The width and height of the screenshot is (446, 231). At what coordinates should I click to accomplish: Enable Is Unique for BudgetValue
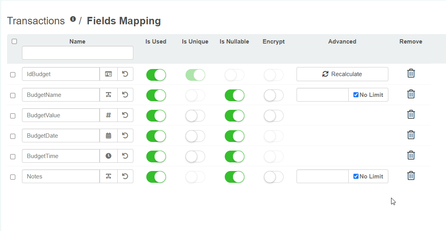(x=195, y=116)
